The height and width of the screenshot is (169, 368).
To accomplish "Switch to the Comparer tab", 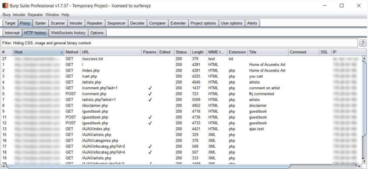I will [x=157, y=23].
